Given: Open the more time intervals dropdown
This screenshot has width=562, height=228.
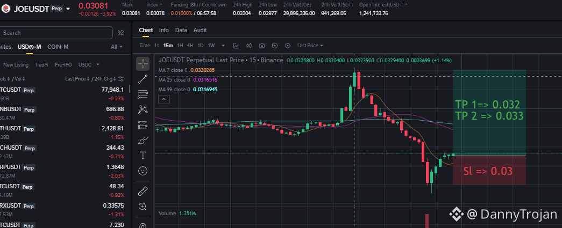Looking at the screenshot, I should tap(223, 46).
